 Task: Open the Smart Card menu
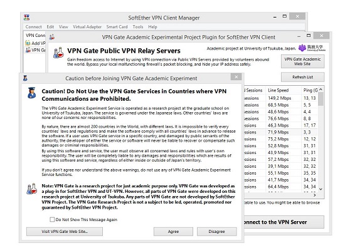(x=117, y=27)
